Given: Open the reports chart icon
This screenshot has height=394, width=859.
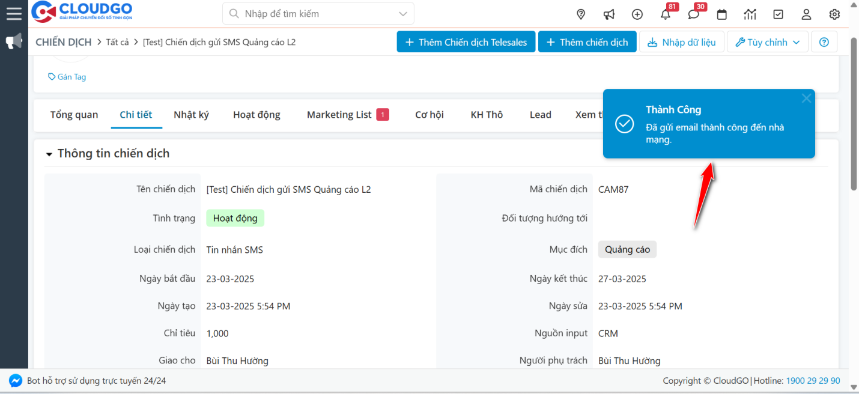Looking at the screenshot, I should click(x=750, y=14).
